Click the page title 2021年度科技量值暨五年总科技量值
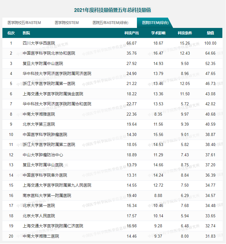 113,10
